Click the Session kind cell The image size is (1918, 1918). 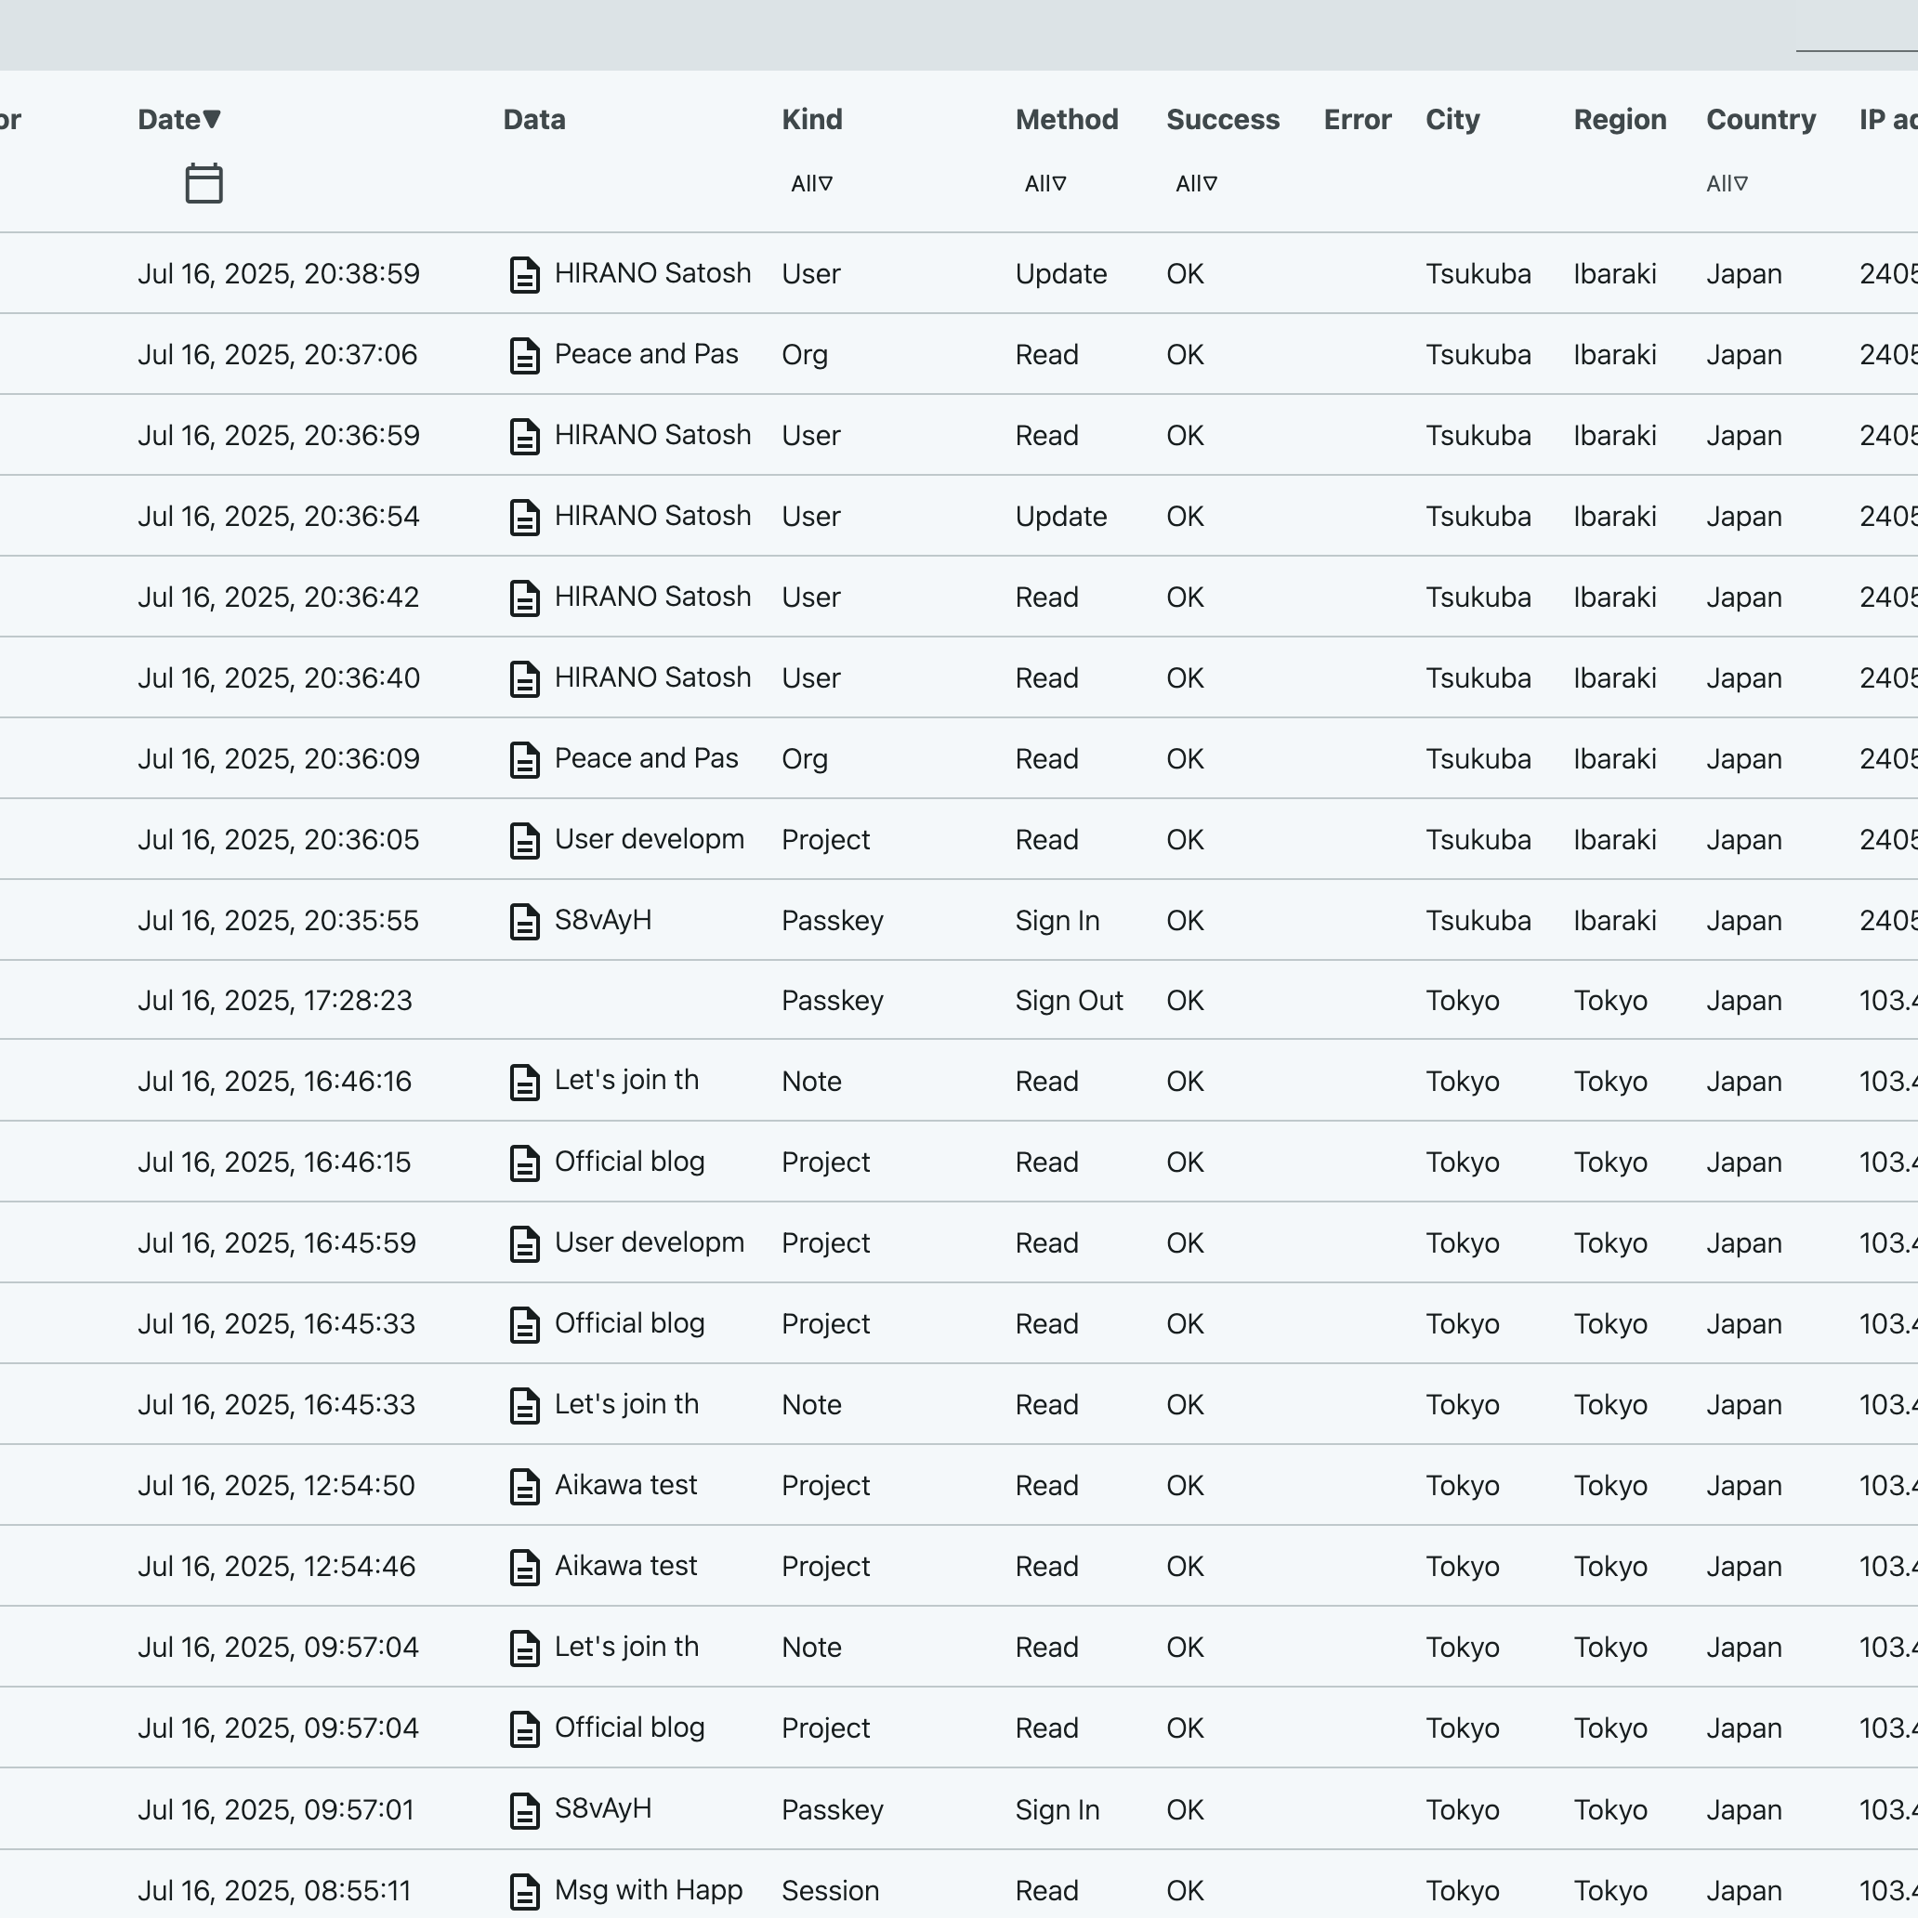point(830,1891)
